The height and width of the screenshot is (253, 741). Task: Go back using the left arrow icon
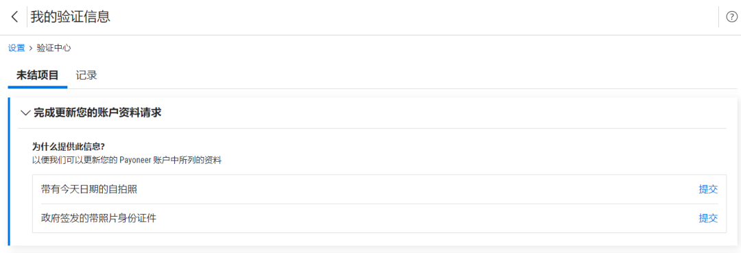click(14, 17)
